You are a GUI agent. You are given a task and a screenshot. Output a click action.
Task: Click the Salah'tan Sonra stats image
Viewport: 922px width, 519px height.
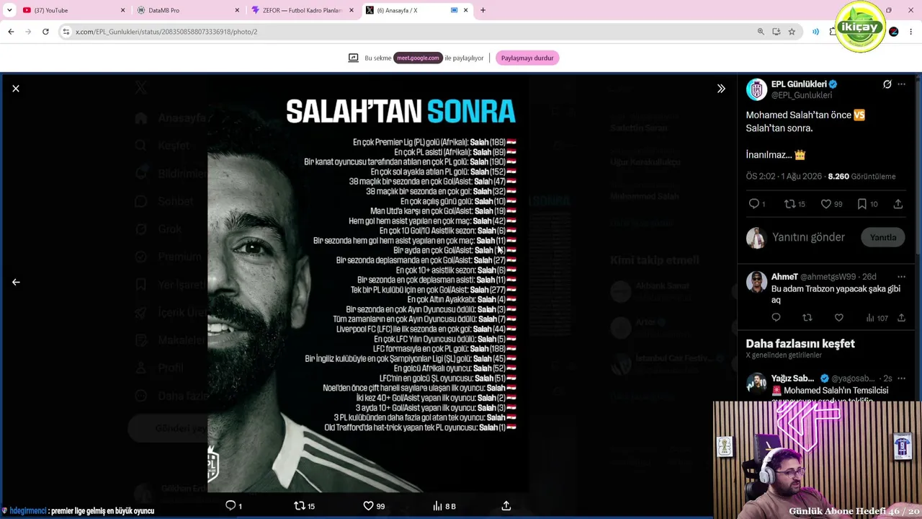[x=368, y=283]
